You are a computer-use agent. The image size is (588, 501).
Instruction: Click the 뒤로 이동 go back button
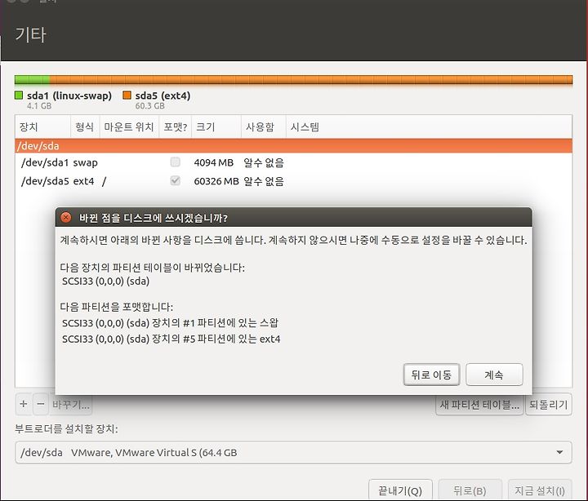431,375
